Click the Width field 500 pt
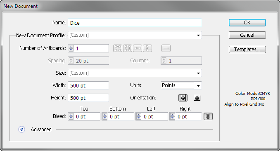The image size is (280, 151). click(x=88, y=85)
